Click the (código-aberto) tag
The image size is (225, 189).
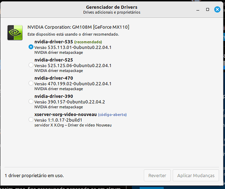(x=112, y=115)
